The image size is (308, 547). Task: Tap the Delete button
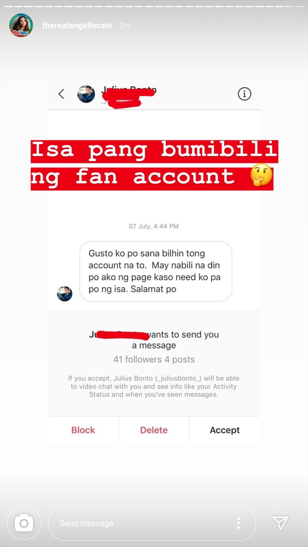tap(154, 430)
